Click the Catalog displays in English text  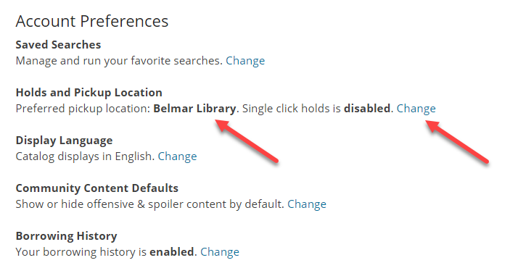[x=85, y=156]
